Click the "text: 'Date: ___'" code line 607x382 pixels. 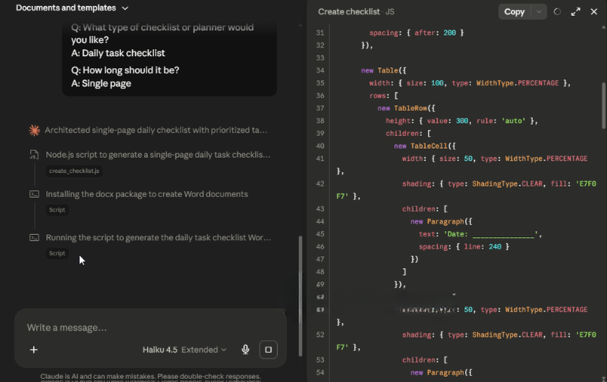pyautogui.click(x=480, y=234)
